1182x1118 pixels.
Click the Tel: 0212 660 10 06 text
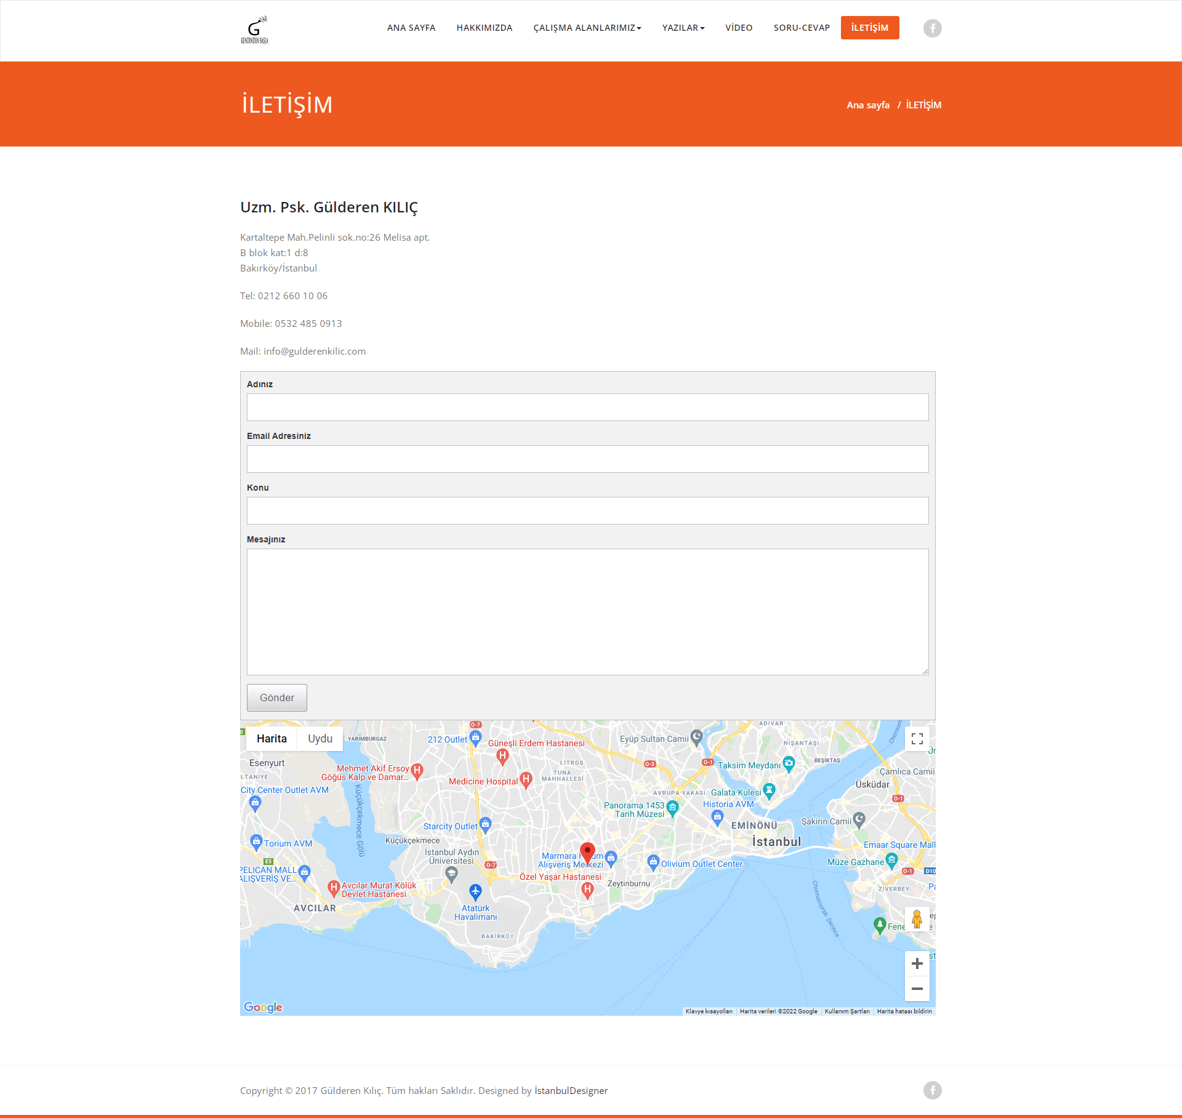[284, 296]
